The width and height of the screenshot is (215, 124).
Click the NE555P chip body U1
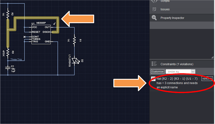pos(41,35)
